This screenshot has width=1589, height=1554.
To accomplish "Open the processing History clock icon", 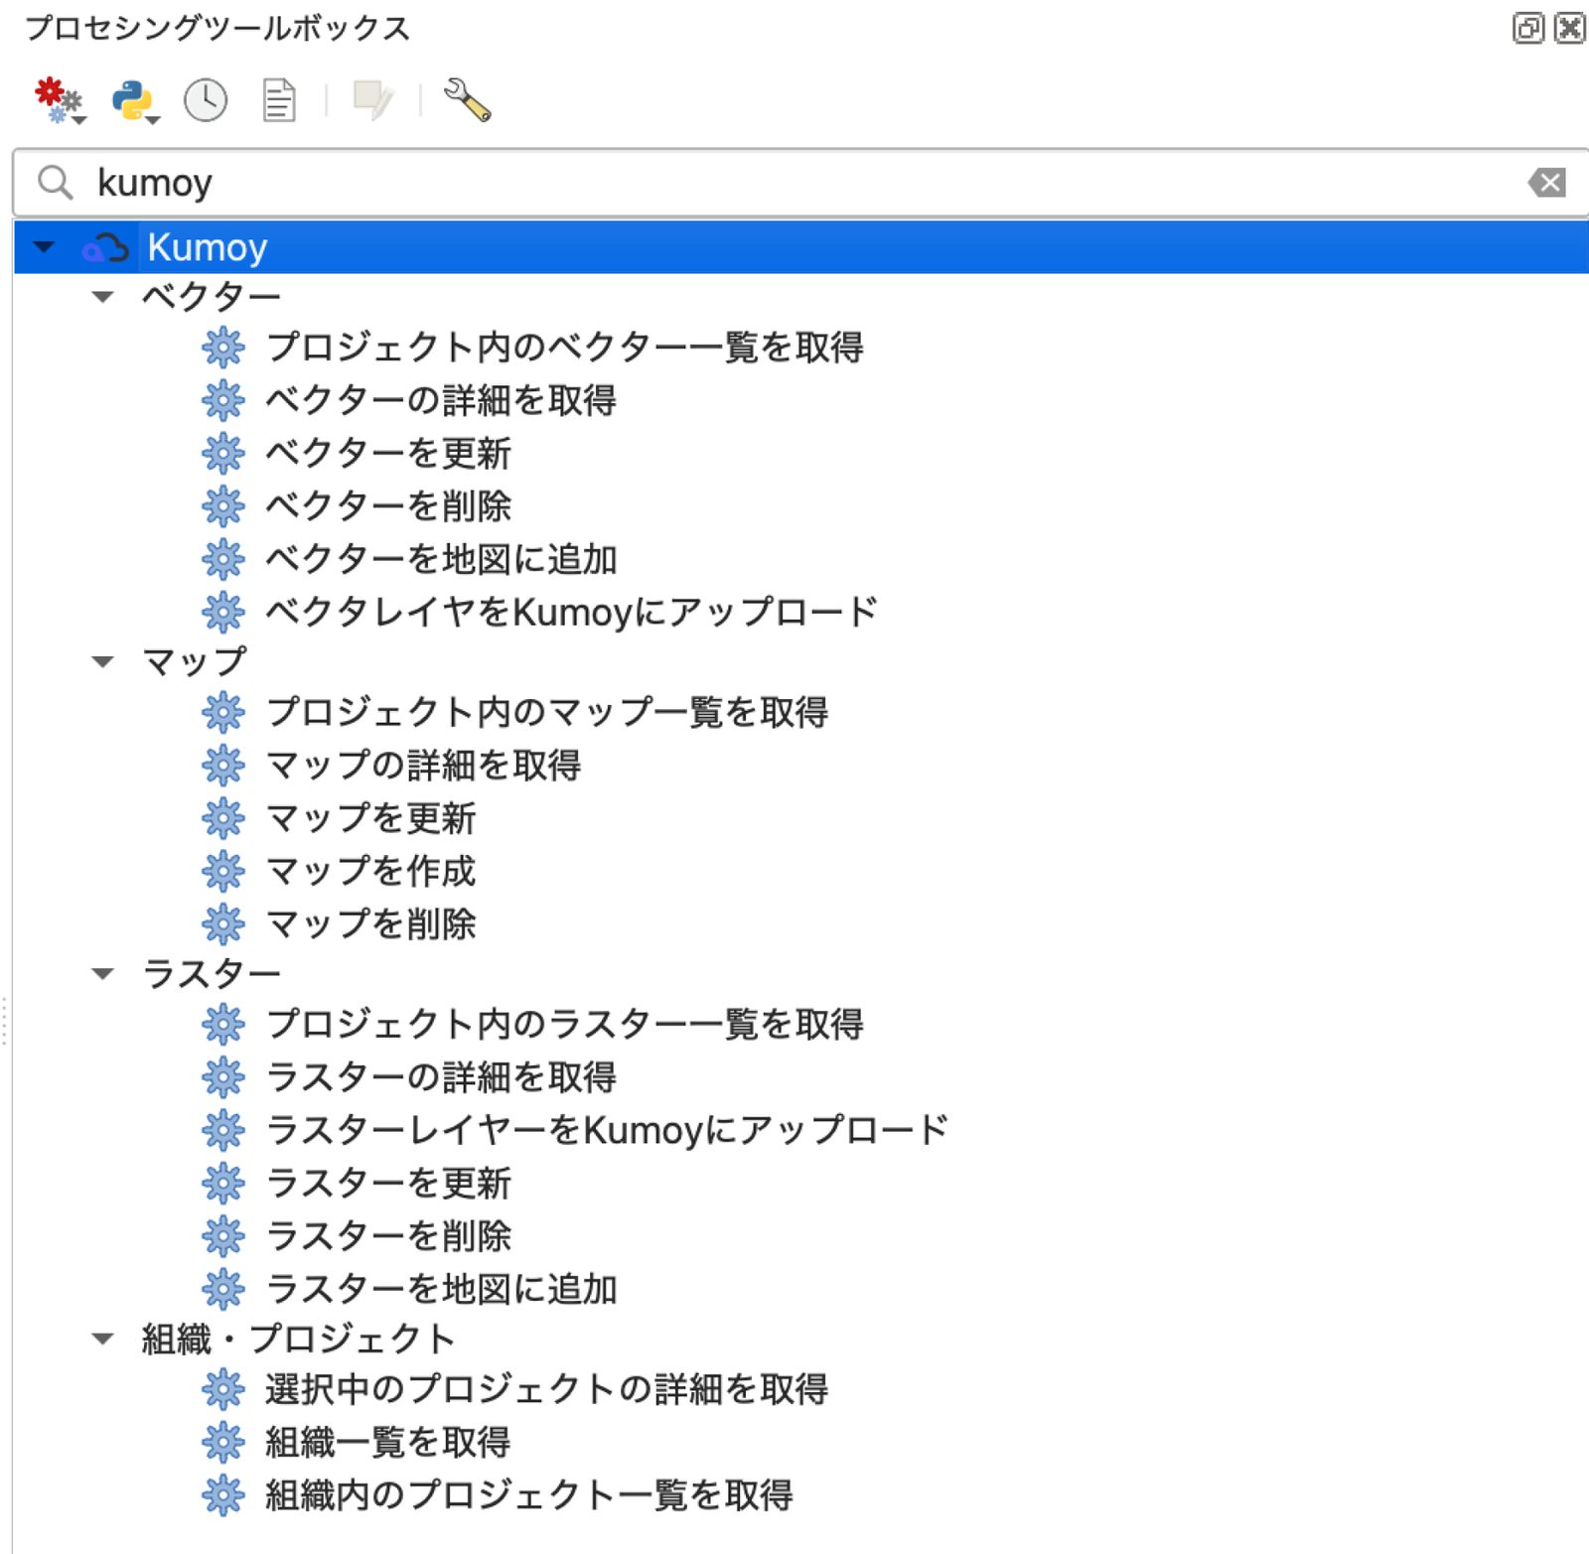I will [x=206, y=100].
